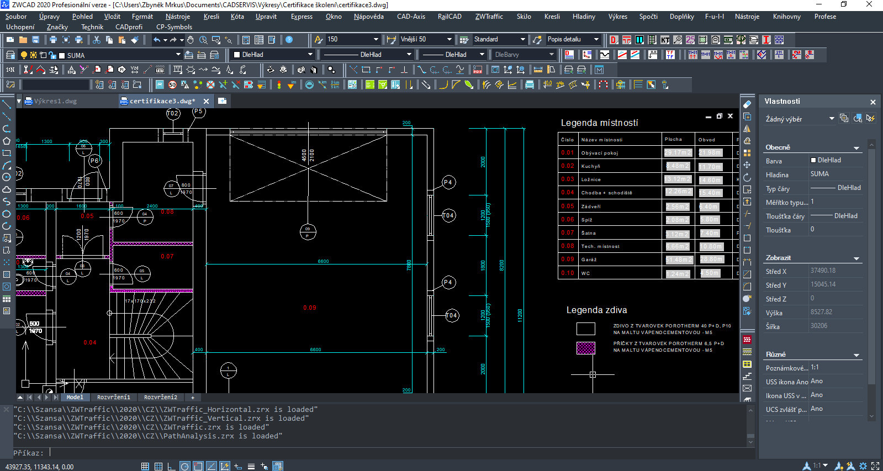This screenshot has width=883, height=471.
Task: Select the Rotate tool in the modify toolbar
Action: tap(747, 177)
